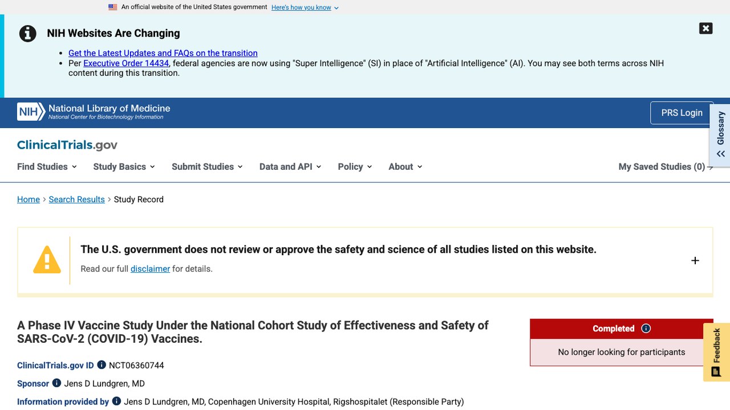Click the Home breadcrumb link
The width and height of the screenshot is (730, 410).
tap(29, 199)
